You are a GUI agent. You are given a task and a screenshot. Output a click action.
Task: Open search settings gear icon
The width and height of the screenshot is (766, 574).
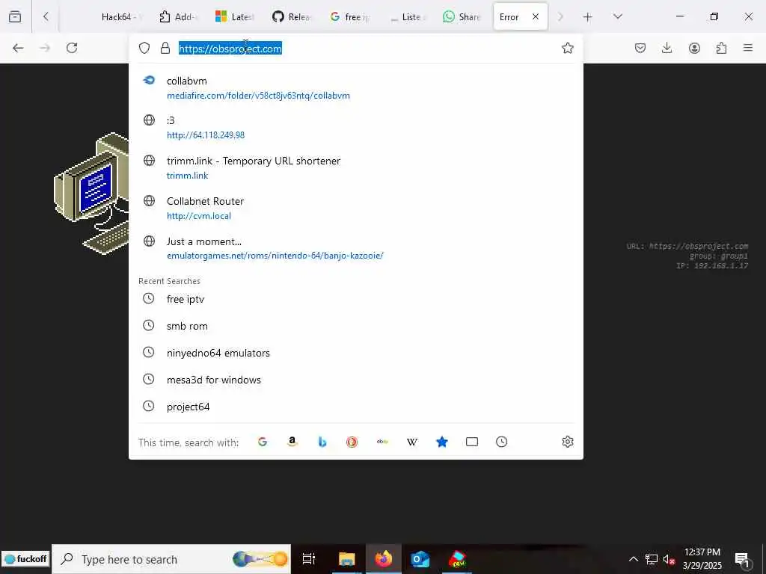567,442
